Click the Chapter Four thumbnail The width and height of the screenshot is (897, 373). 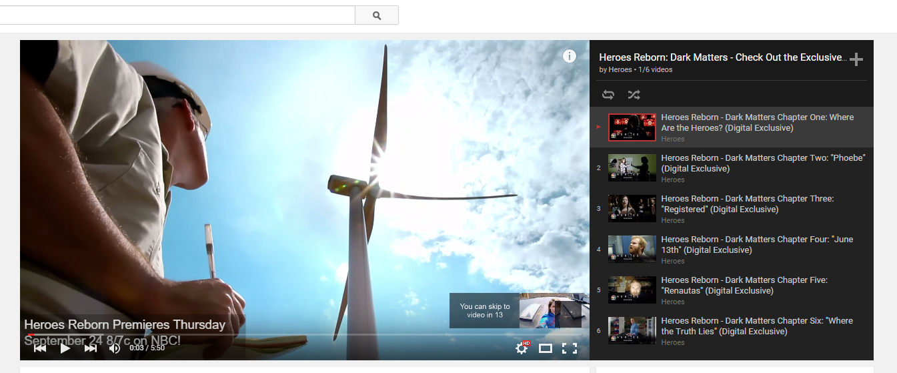632,250
